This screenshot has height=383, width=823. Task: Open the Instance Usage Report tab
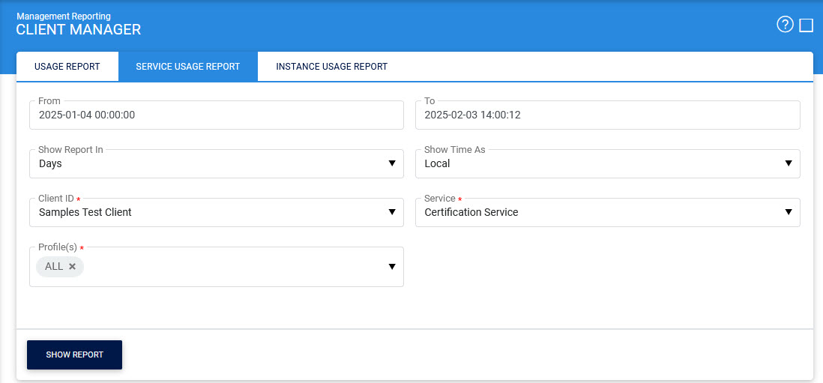coord(331,67)
